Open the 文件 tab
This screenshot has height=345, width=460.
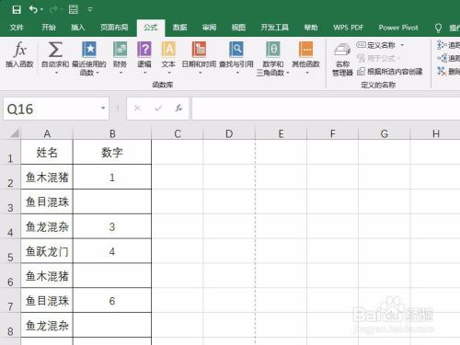pyautogui.click(x=17, y=28)
